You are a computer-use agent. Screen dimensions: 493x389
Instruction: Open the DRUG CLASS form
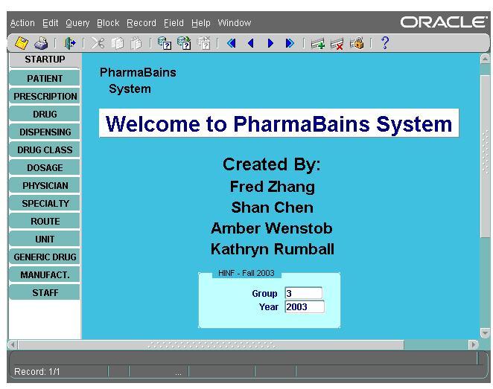tap(45, 150)
